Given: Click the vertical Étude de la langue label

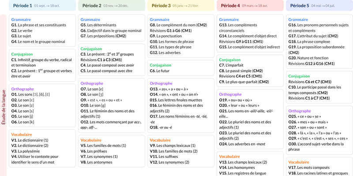Looking at the screenshot, I should pyautogui.click(x=4, y=107).
